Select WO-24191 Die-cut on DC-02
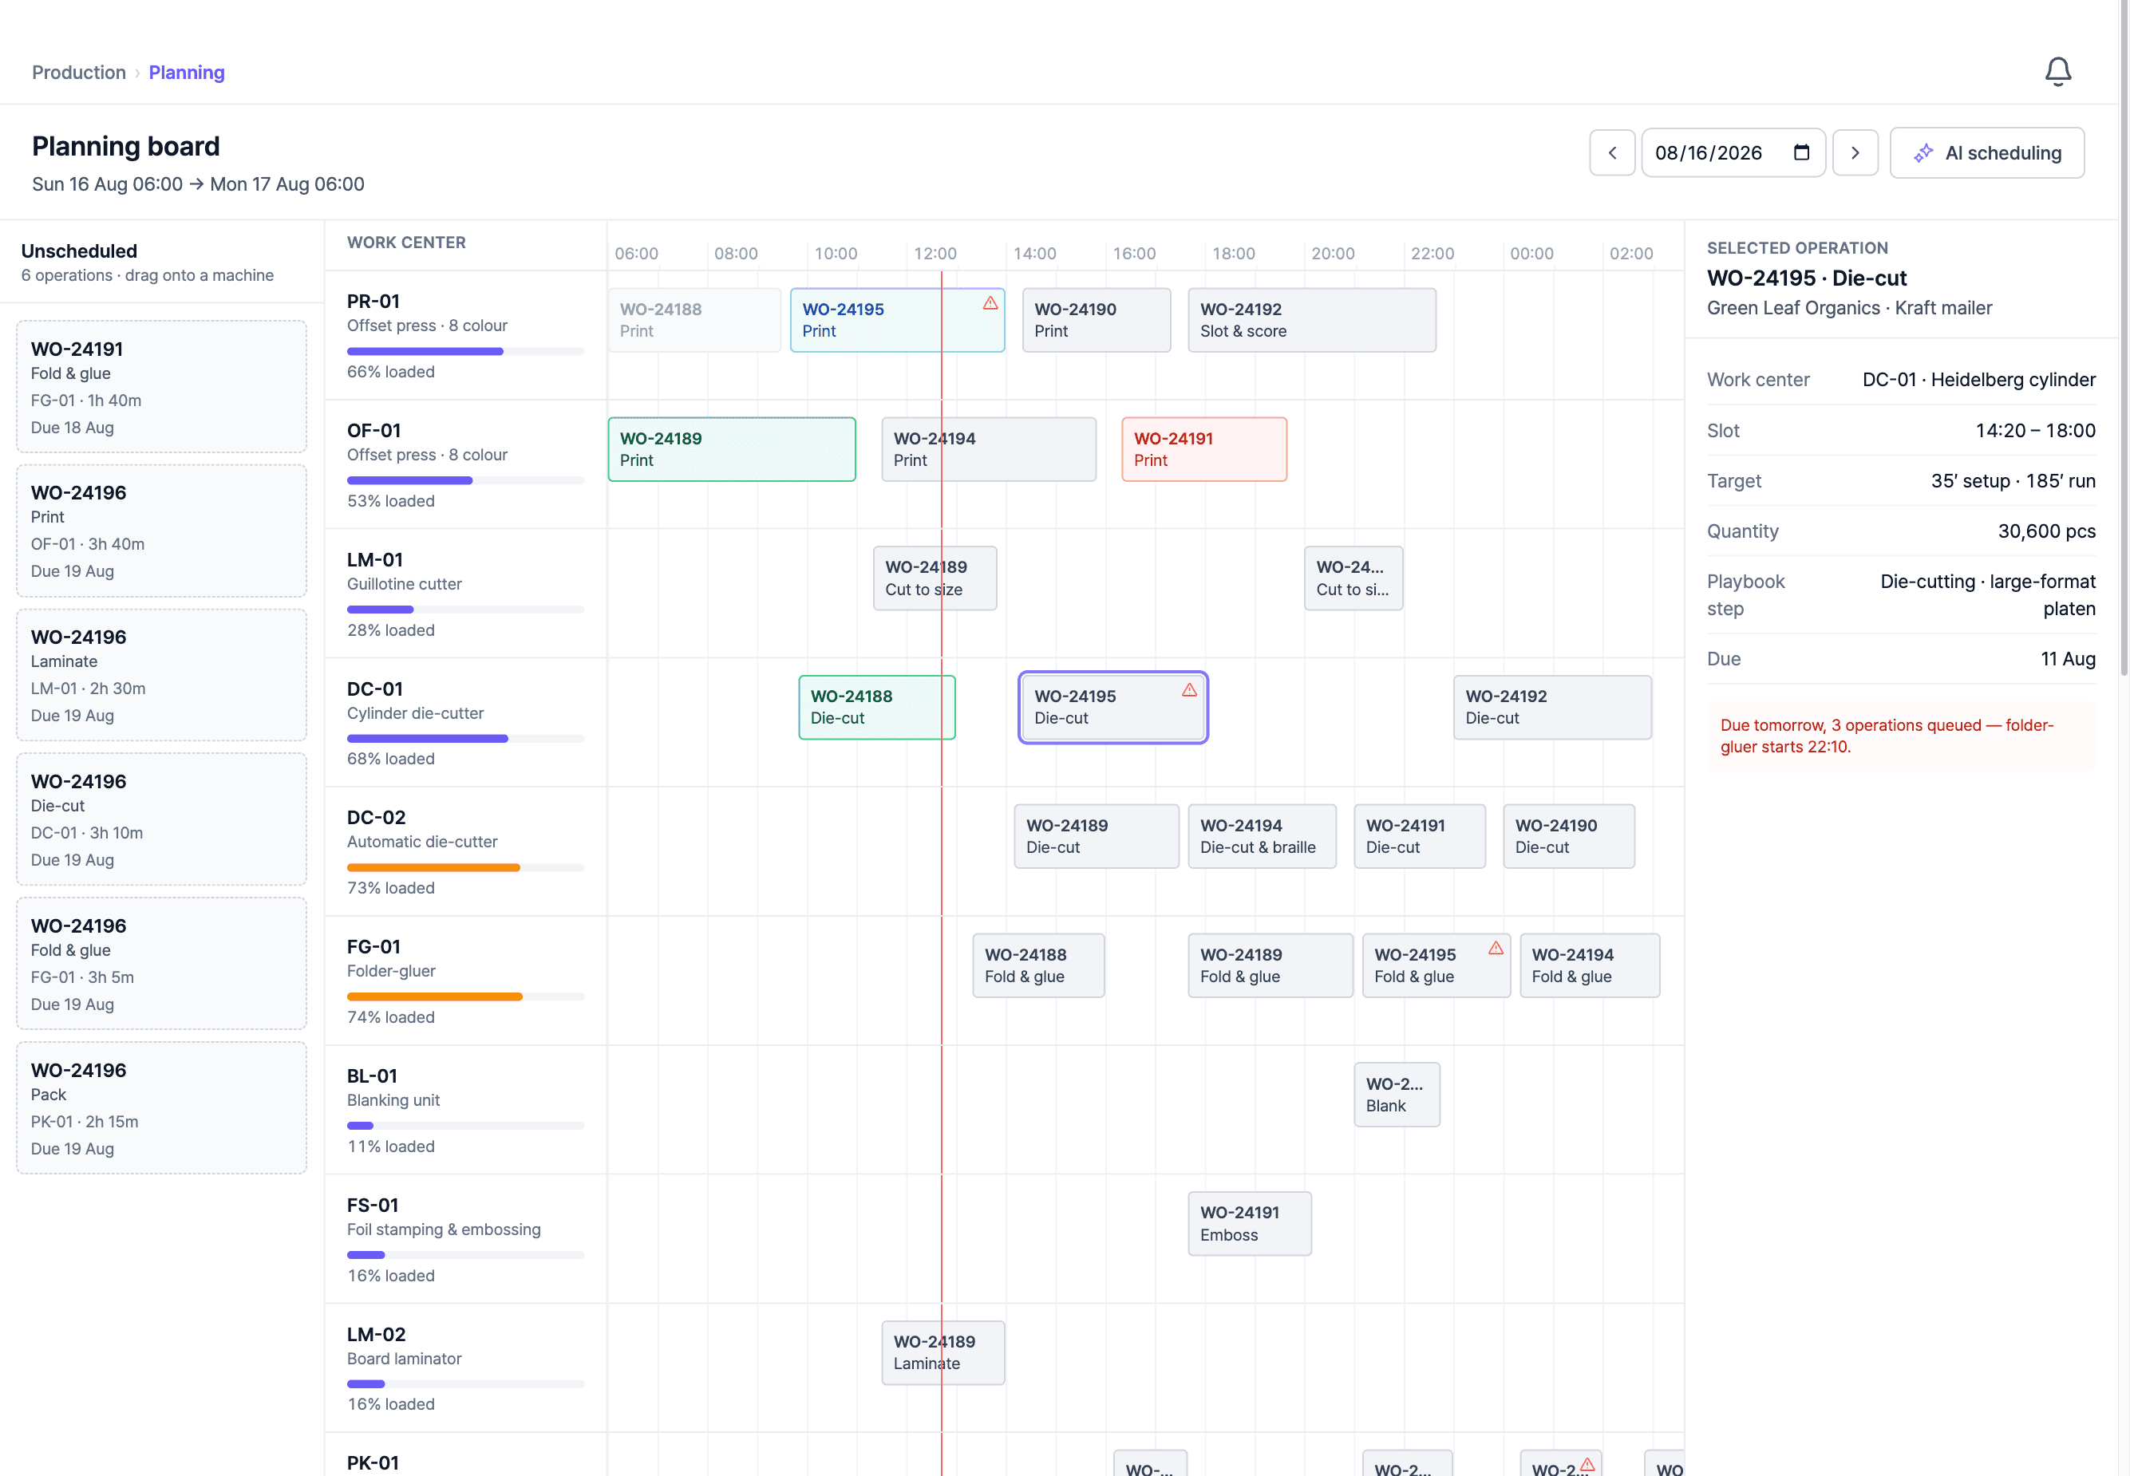Screen dimensions: 2130x1476 point(1420,836)
